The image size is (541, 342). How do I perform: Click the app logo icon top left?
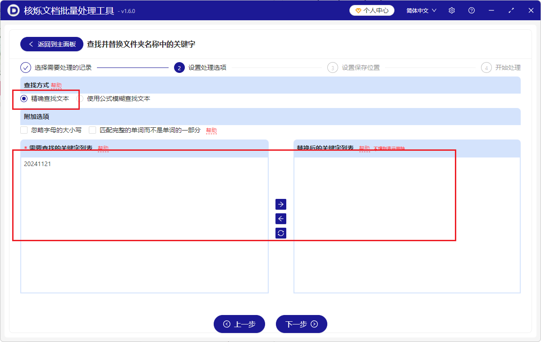pos(13,10)
